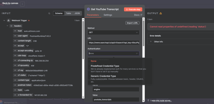Click I wish this node would... link
The height and width of the screenshot is (104, 214).
(x=161, y=101)
